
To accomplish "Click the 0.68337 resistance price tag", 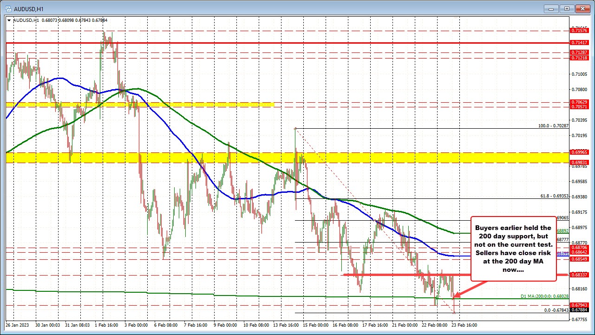I will (x=579, y=275).
